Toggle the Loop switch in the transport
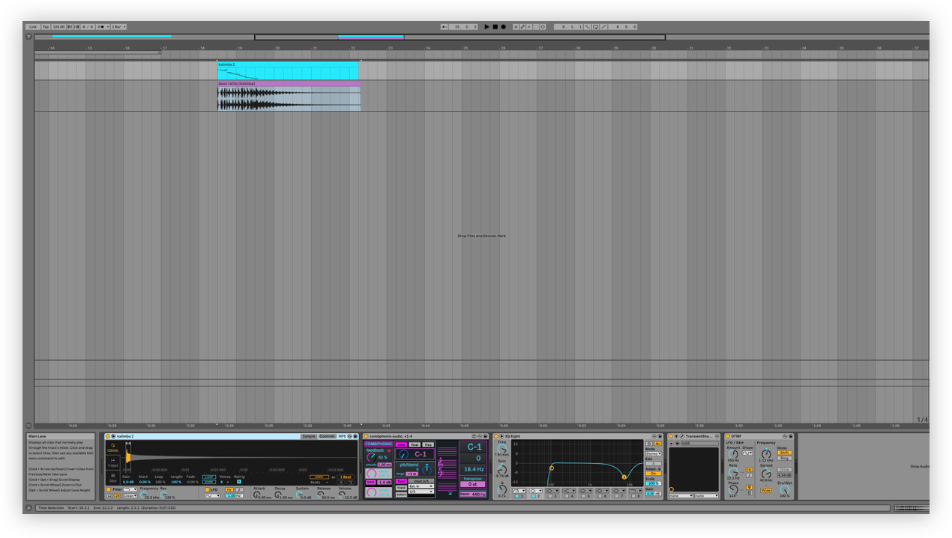952x538 pixels. click(x=595, y=27)
